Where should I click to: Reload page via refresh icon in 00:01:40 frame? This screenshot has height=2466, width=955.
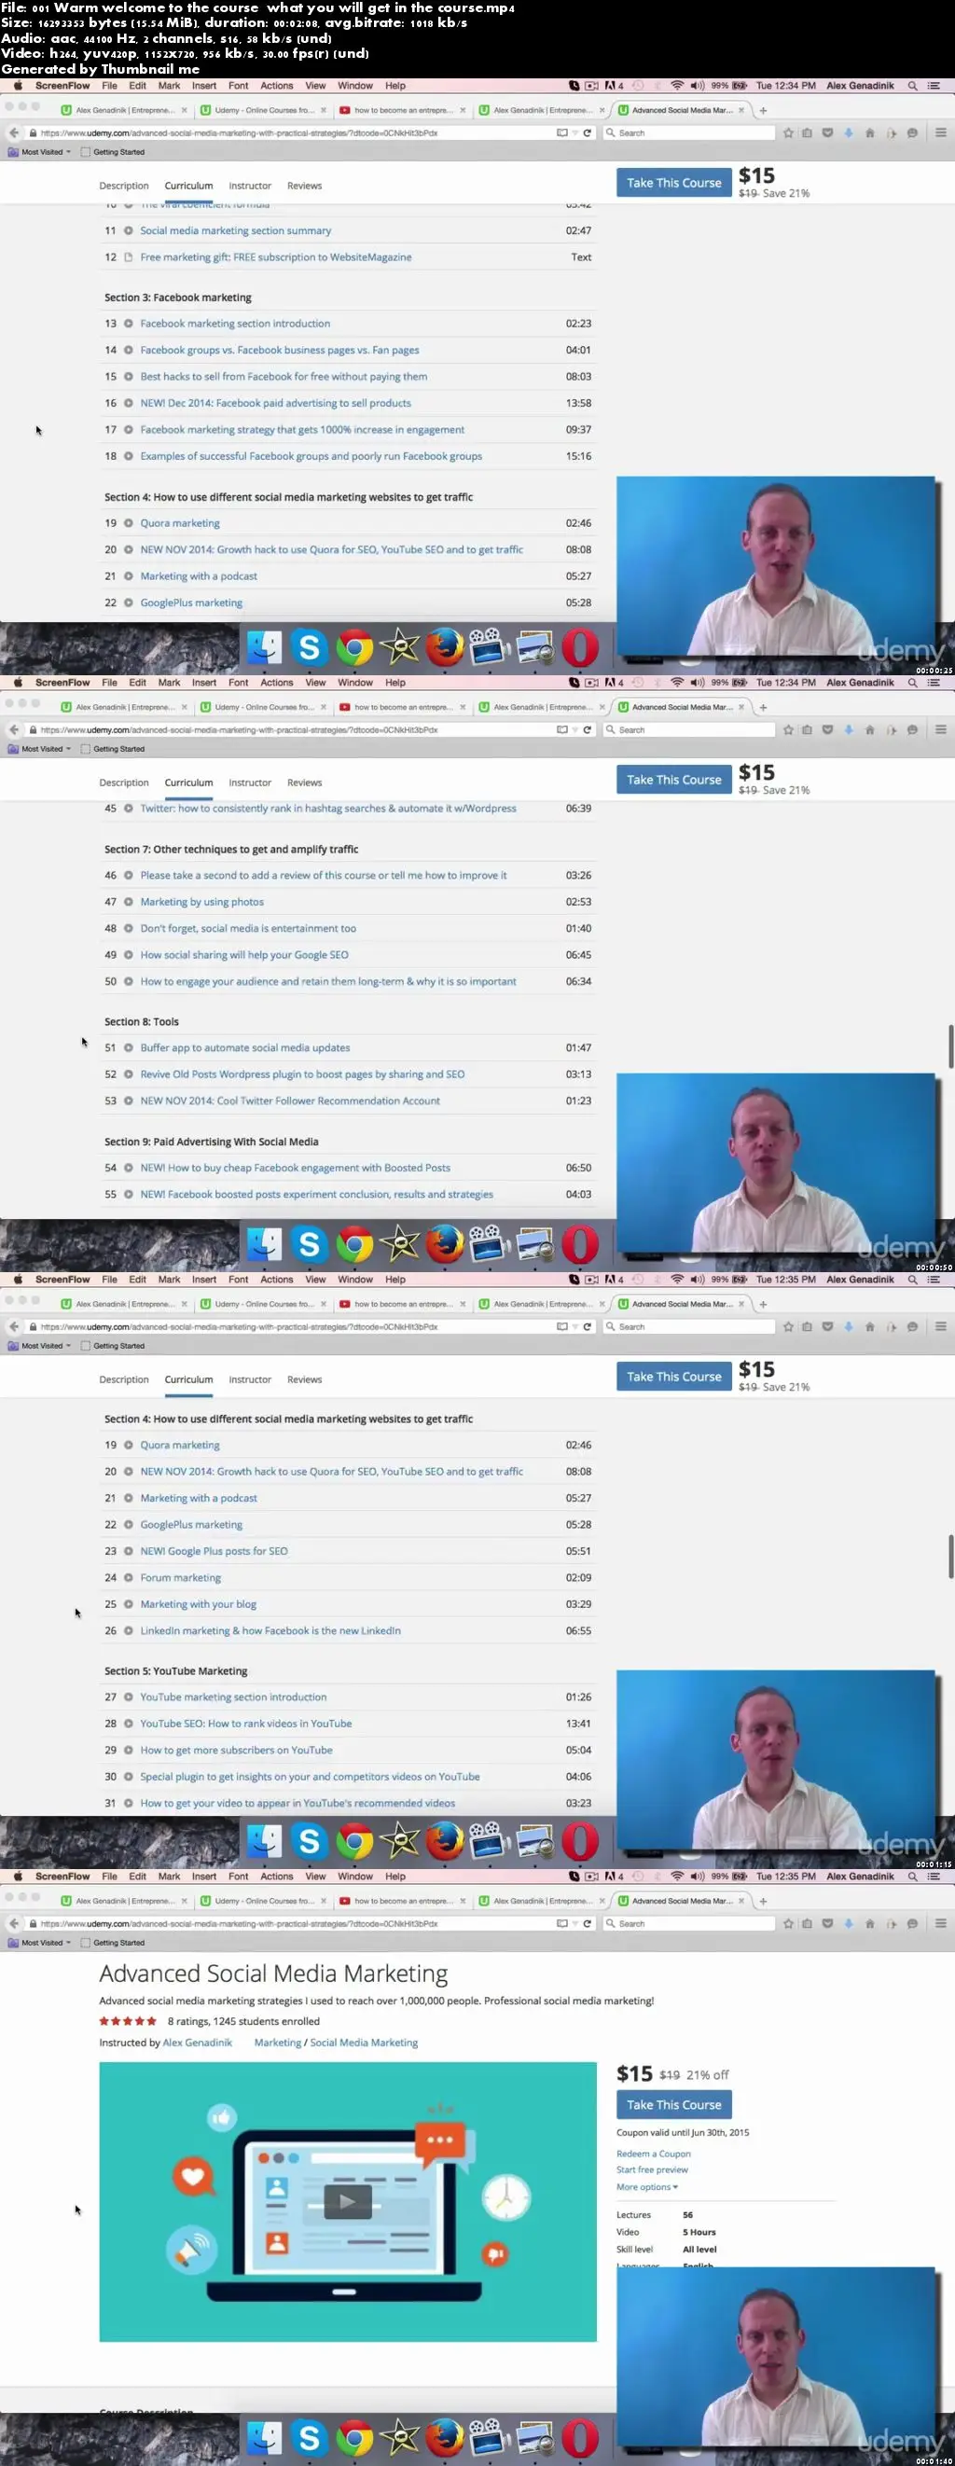point(587,1923)
